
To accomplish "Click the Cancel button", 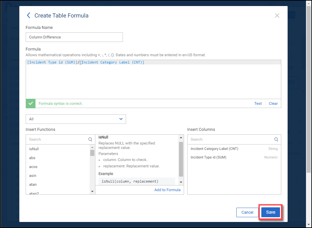I will (x=247, y=212).
